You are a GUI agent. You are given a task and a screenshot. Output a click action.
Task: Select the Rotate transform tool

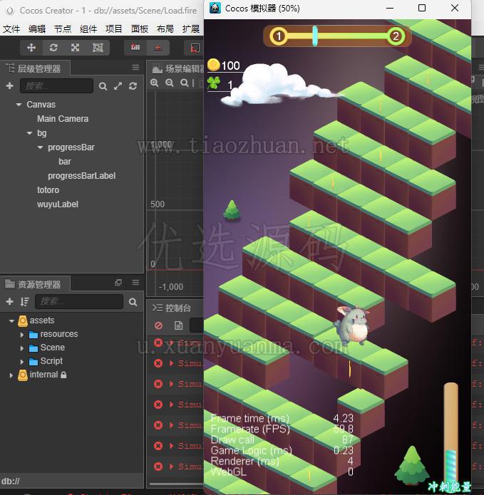click(53, 48)
